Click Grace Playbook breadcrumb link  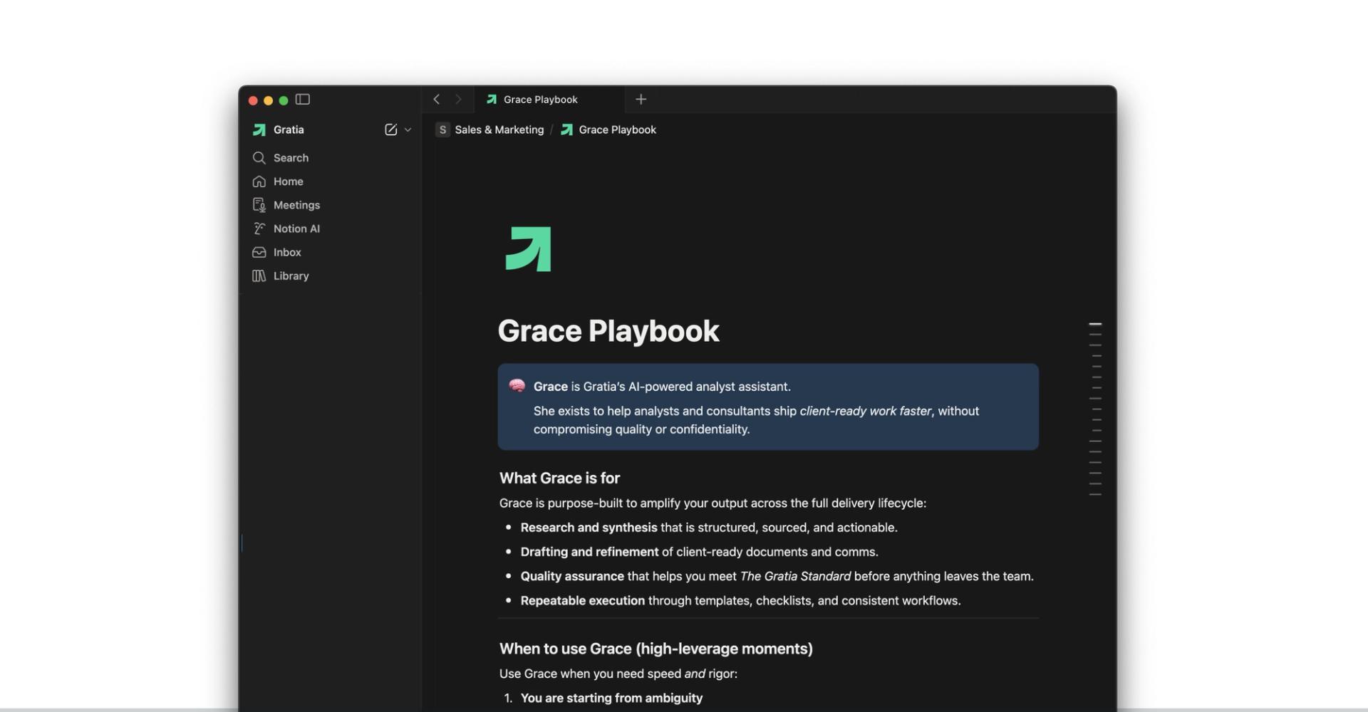click(616, 130)
